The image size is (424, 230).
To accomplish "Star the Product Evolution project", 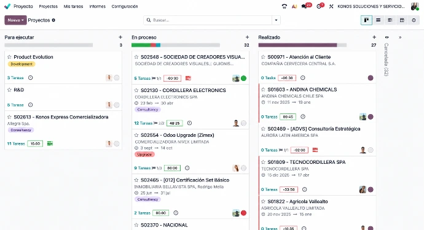I will 9,57.
